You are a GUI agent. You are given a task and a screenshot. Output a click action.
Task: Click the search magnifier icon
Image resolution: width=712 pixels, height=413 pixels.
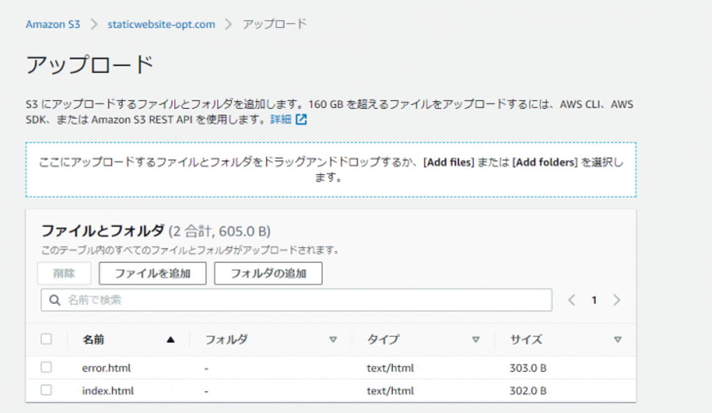54,300
